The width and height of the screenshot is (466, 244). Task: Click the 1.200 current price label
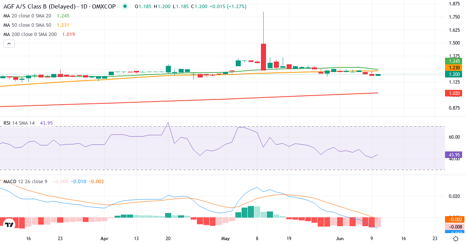pyautogui.click(x=454, y=74)
